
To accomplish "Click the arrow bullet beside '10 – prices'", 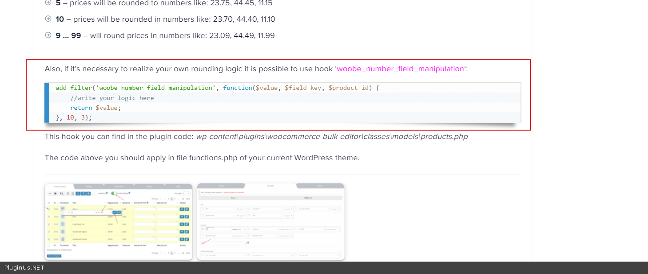I will click(x=48, y=19).
